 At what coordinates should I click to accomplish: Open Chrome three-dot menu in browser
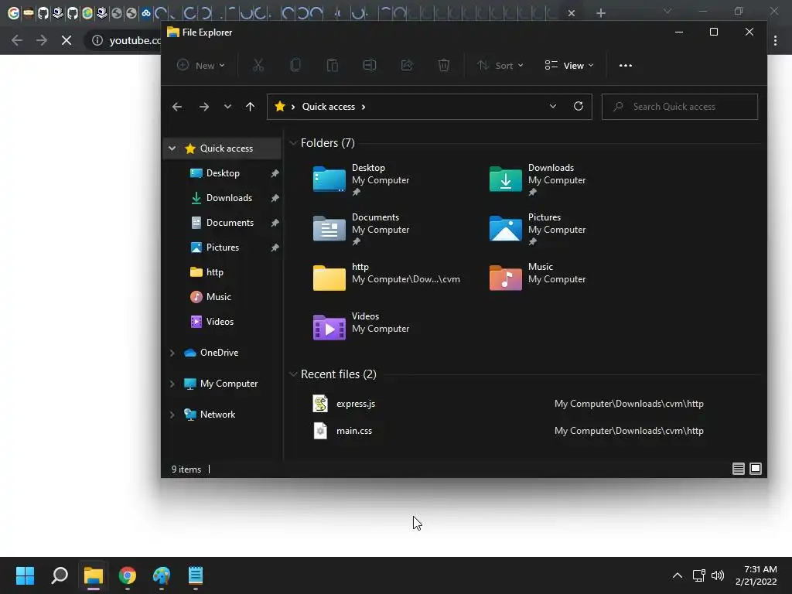tap(775, 40)
